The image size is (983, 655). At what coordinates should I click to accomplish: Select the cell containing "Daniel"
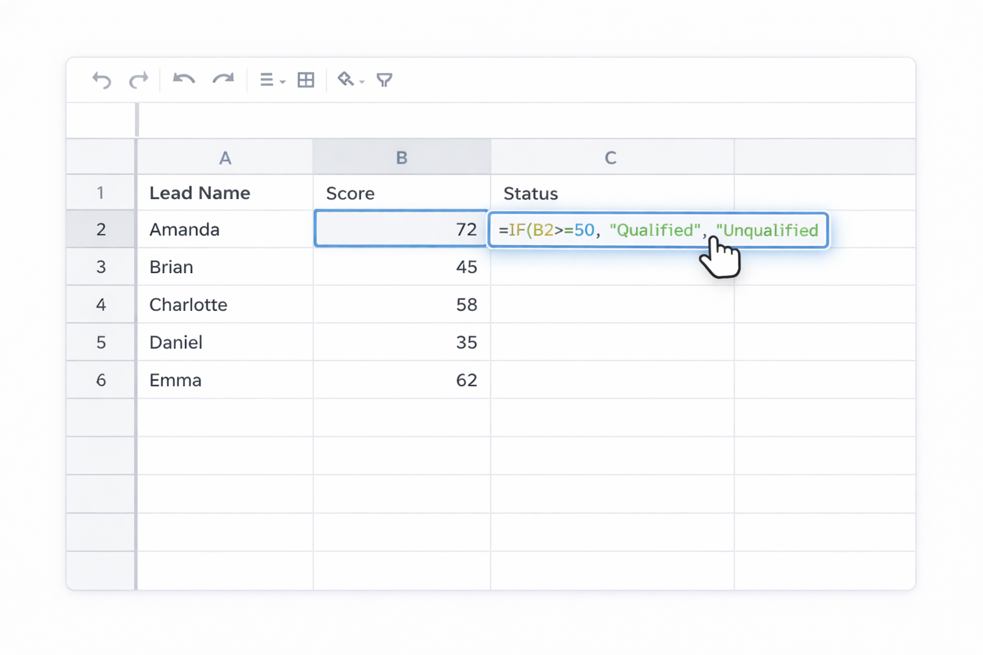tap(225, 342)
